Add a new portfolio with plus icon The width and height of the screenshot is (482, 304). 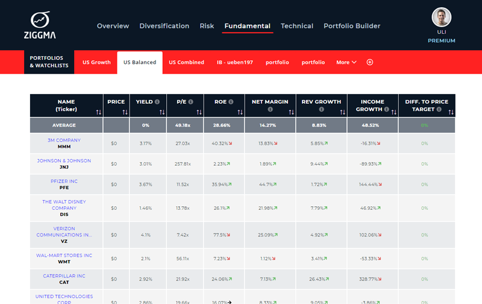(370, 62)
